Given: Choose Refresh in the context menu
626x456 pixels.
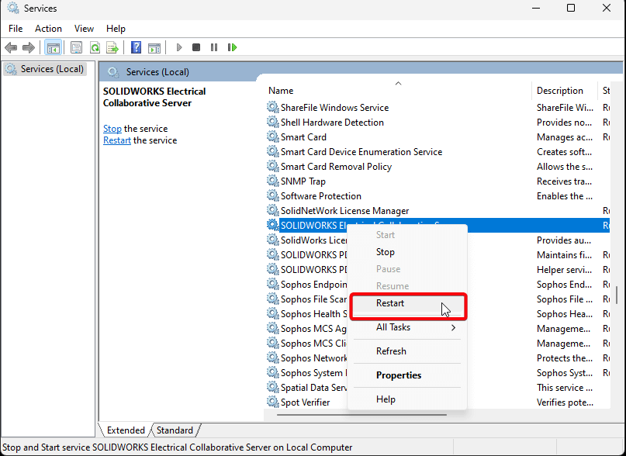Looking at the screenshot, I should click(x=407, y=351).
